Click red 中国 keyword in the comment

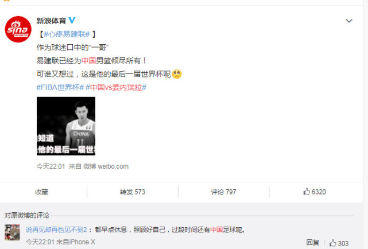click(216, 229)
